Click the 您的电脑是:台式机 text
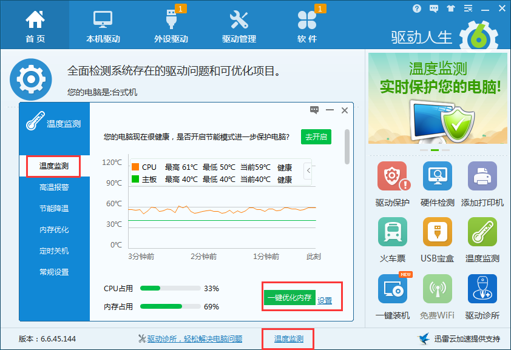The image size is (511, 350). click(x=102, y=92)
